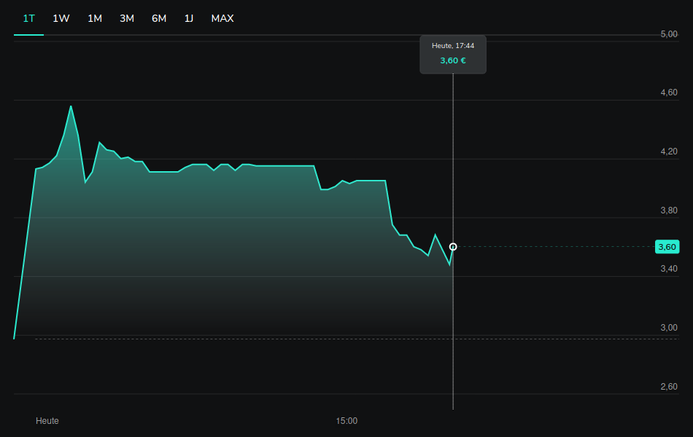This screenshot has height=437, width=693.
Task: Open the 6M chart view
Action: (159, 18)
